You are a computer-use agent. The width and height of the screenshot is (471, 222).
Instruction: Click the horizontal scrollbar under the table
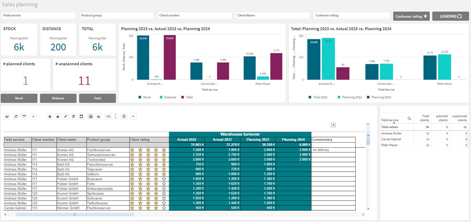click(75, 215)
